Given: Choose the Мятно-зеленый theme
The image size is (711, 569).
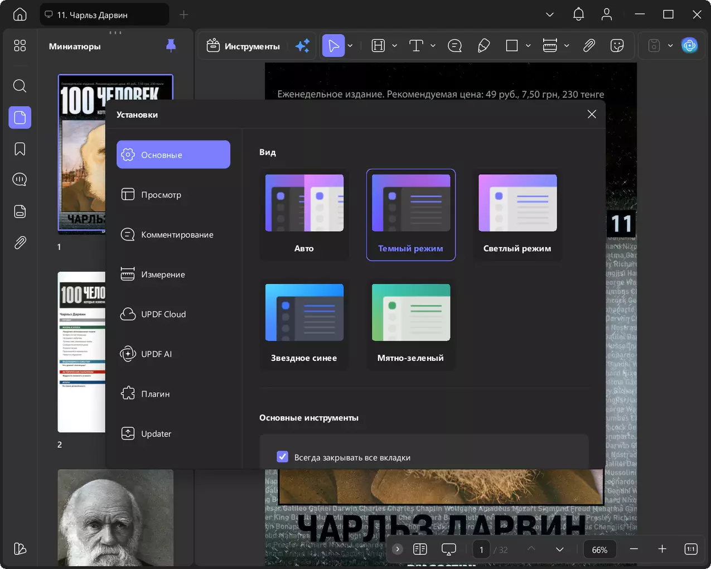Looking at the screenshot, I should [411, 324].
